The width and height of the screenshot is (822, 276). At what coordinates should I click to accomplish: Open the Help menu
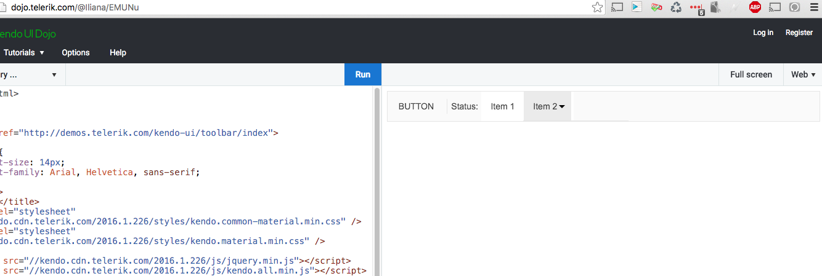pos(118,52)
